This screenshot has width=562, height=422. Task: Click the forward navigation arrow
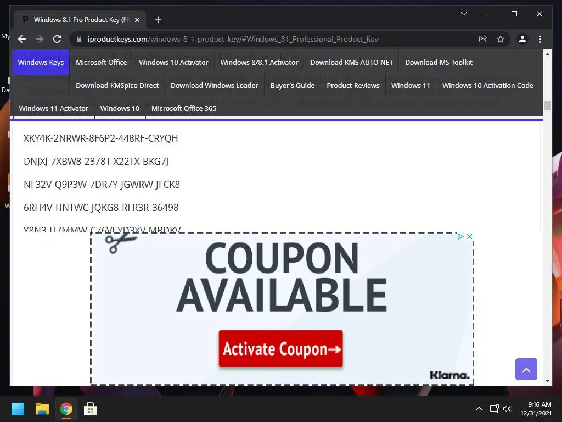(x=40, y=39)
